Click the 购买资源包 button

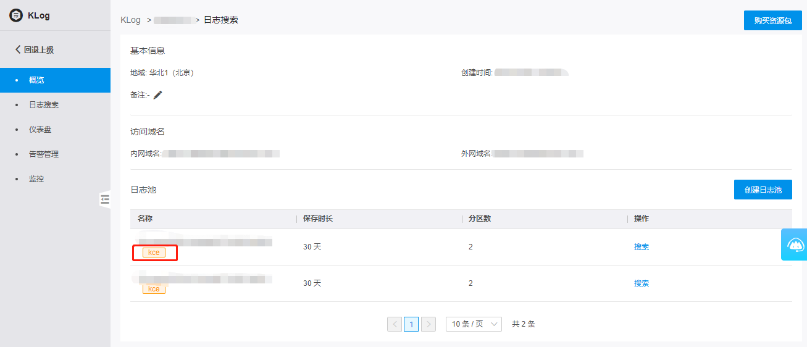tap(772, 20)
